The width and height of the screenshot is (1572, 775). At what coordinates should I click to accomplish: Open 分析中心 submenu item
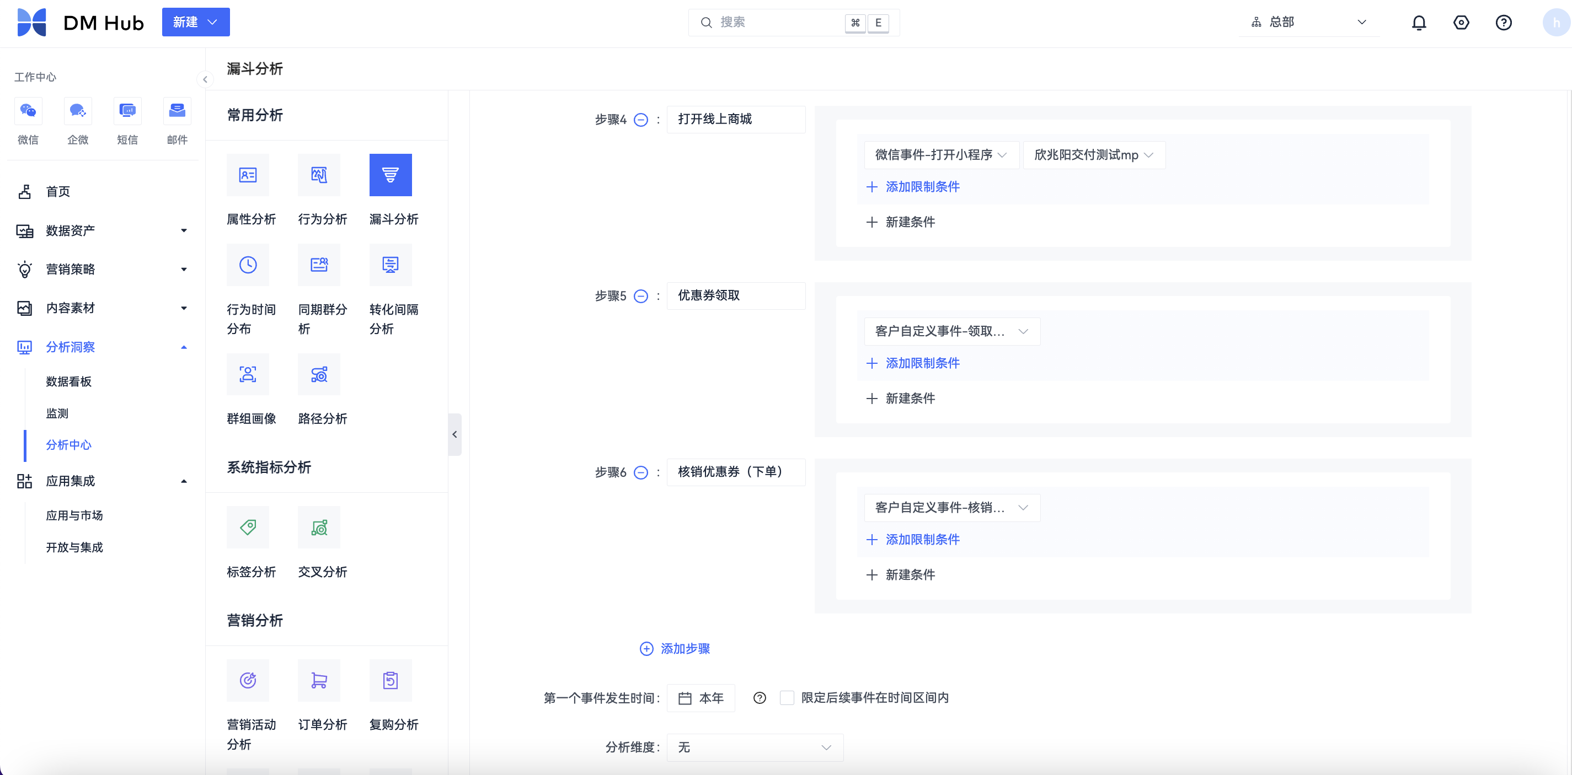click(x=68, y=444)
